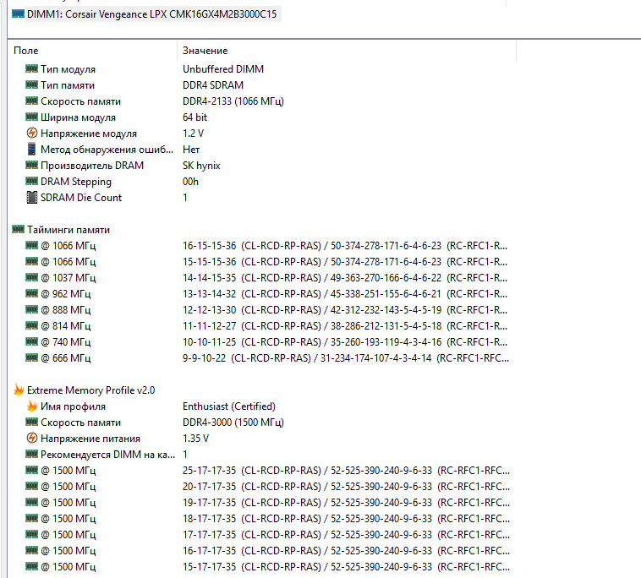This screenshot has height=578, width=641.
Task: Select the 10-10-11-25 timing values
Action: 345,342
